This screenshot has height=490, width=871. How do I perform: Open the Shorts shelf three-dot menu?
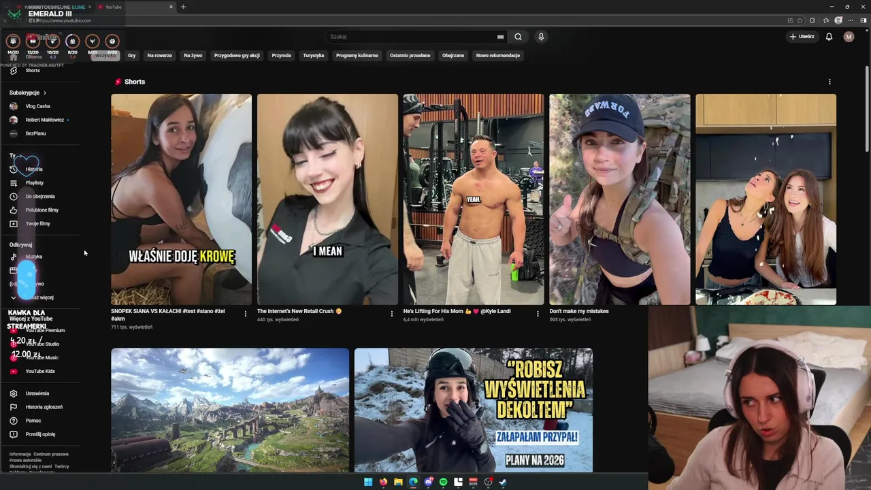pyautogui.click(x=829, y=82)
